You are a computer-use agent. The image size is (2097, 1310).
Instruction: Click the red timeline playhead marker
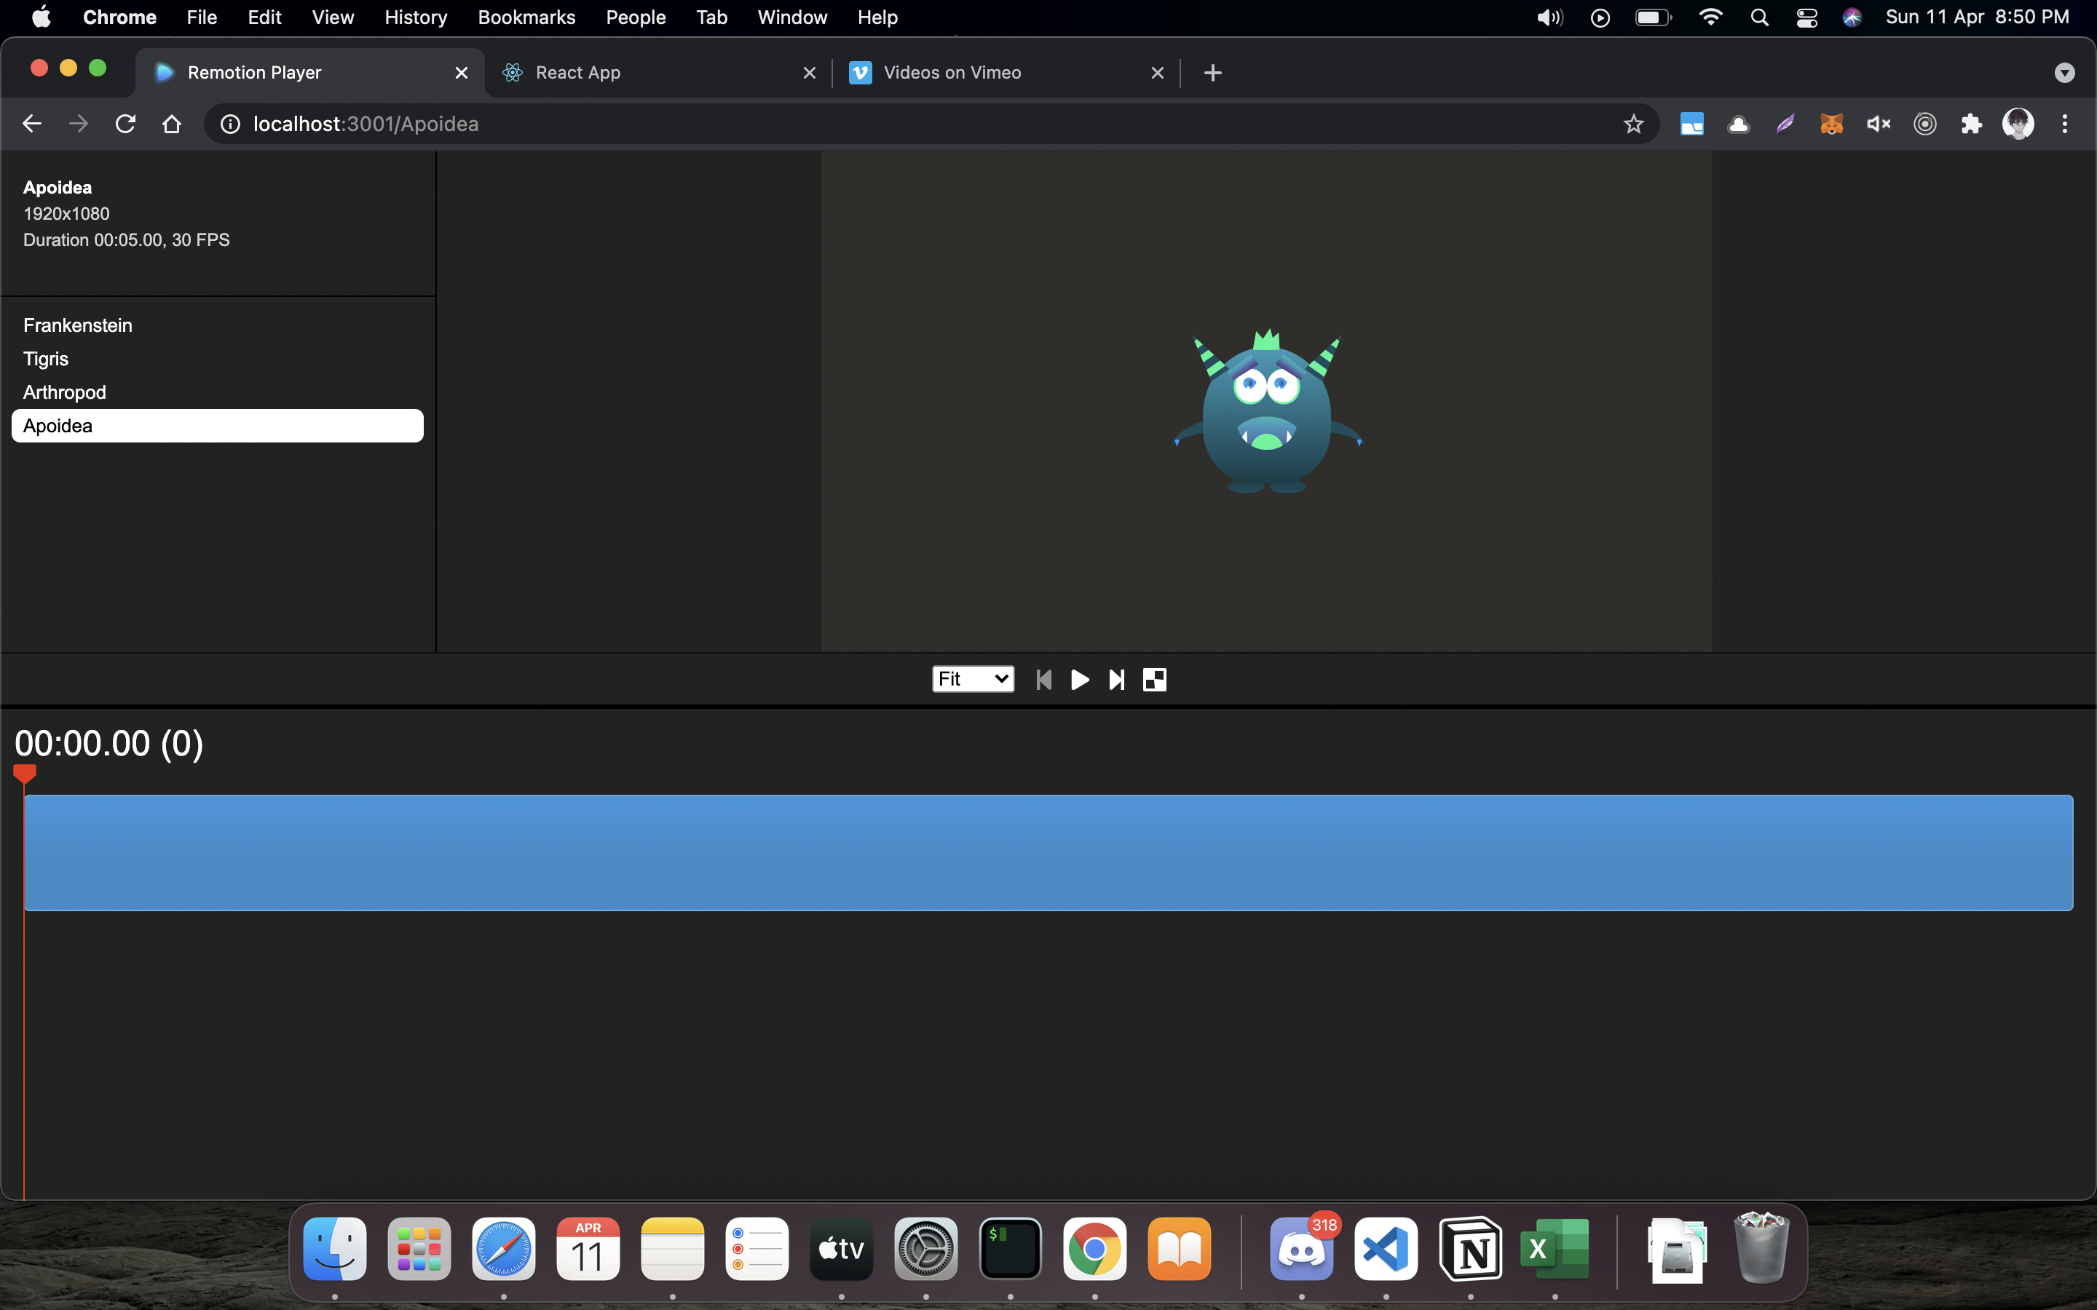24,773
